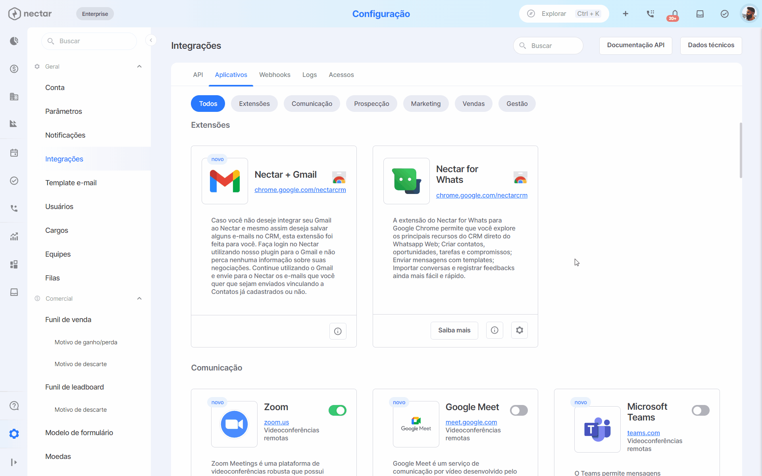Open the help question mark icon
The image size is (762, 476).
coord(14,405)
